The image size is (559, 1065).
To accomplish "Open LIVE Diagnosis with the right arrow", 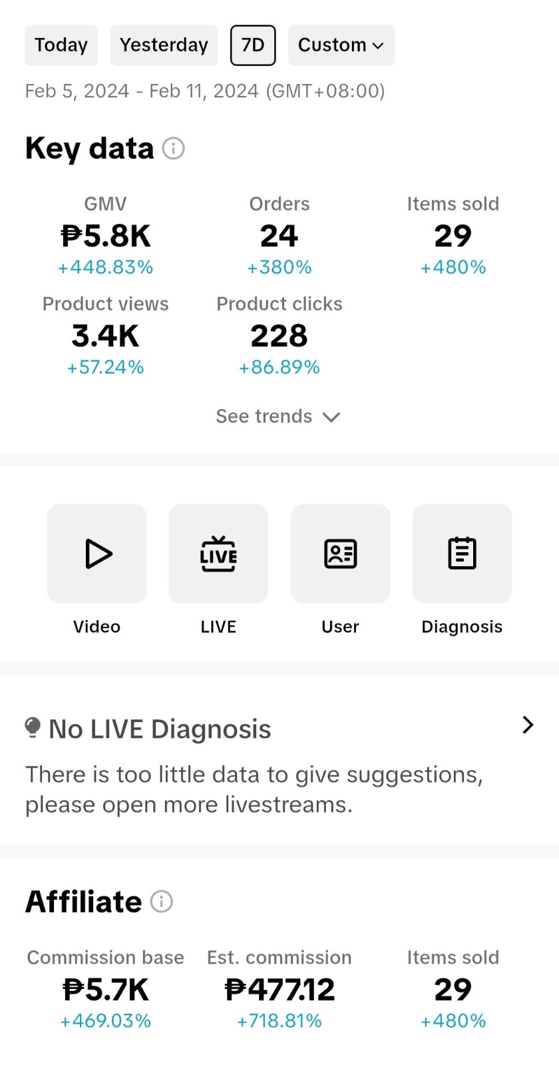I will pyautogui.click(x=528, y=725).
